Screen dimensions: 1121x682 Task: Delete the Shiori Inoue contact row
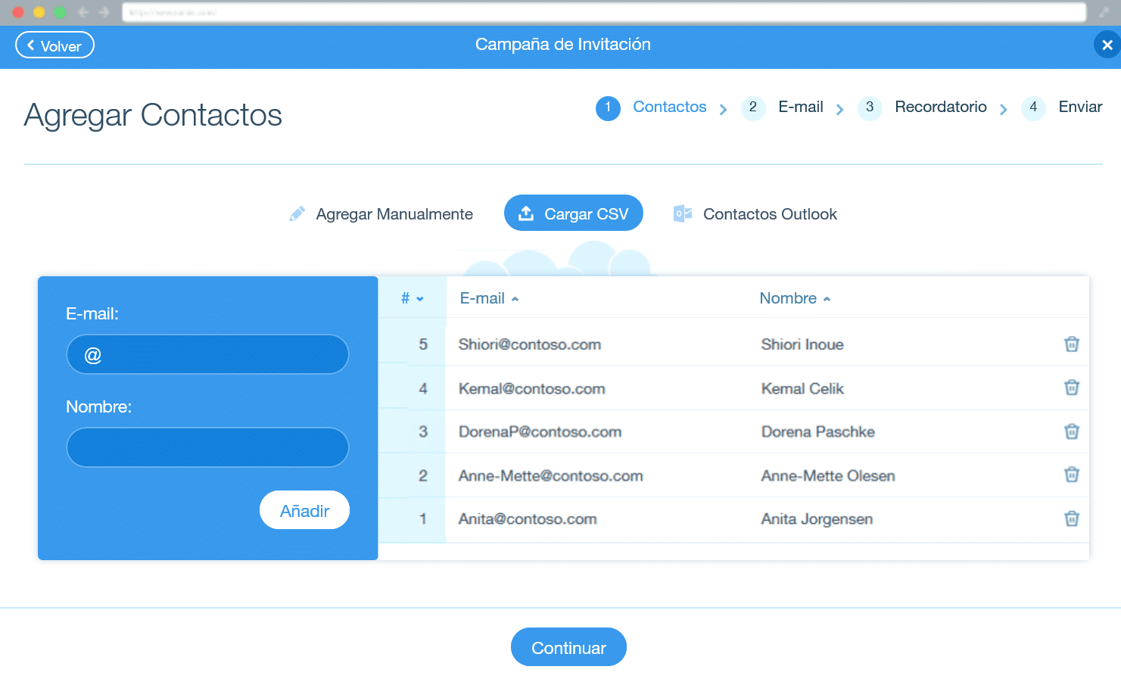1071,344
